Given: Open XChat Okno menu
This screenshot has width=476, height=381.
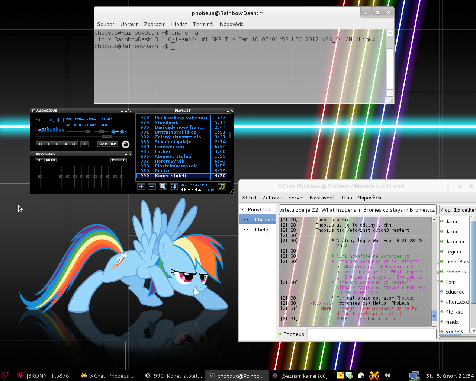Looking at the screenshot, I should (345, 198).
